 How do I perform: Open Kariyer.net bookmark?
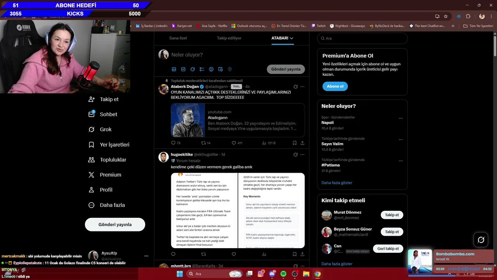182,26
